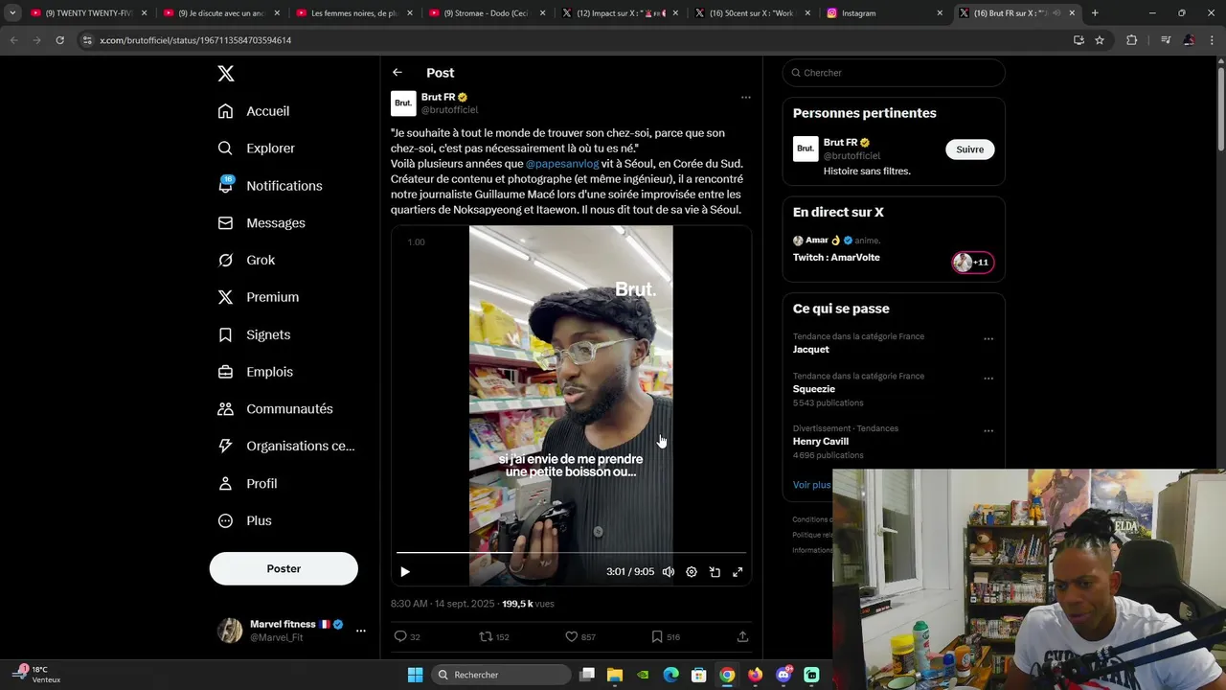
Task: Open Explorer search page
Action: click(x=256, y=149)
